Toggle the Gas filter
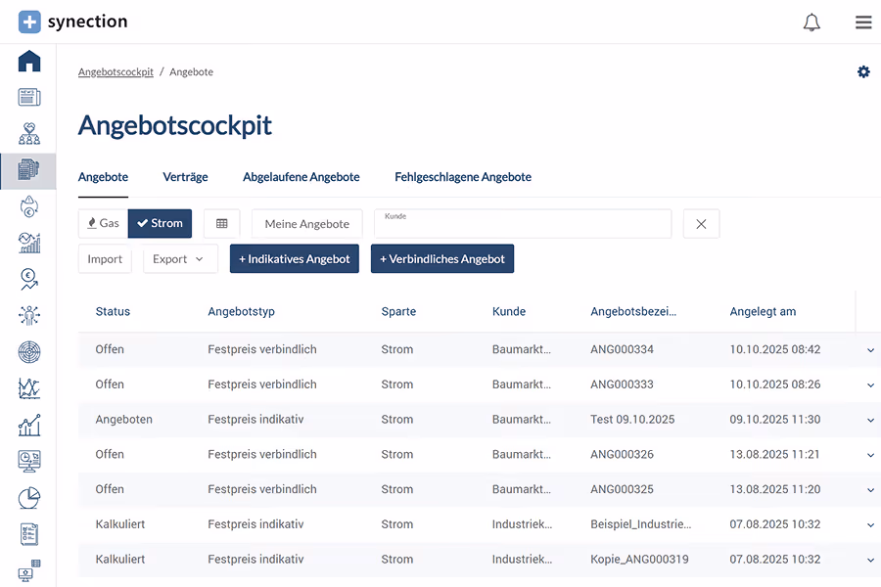This screenshot has width=881, height=587. [x=102, y=223]
